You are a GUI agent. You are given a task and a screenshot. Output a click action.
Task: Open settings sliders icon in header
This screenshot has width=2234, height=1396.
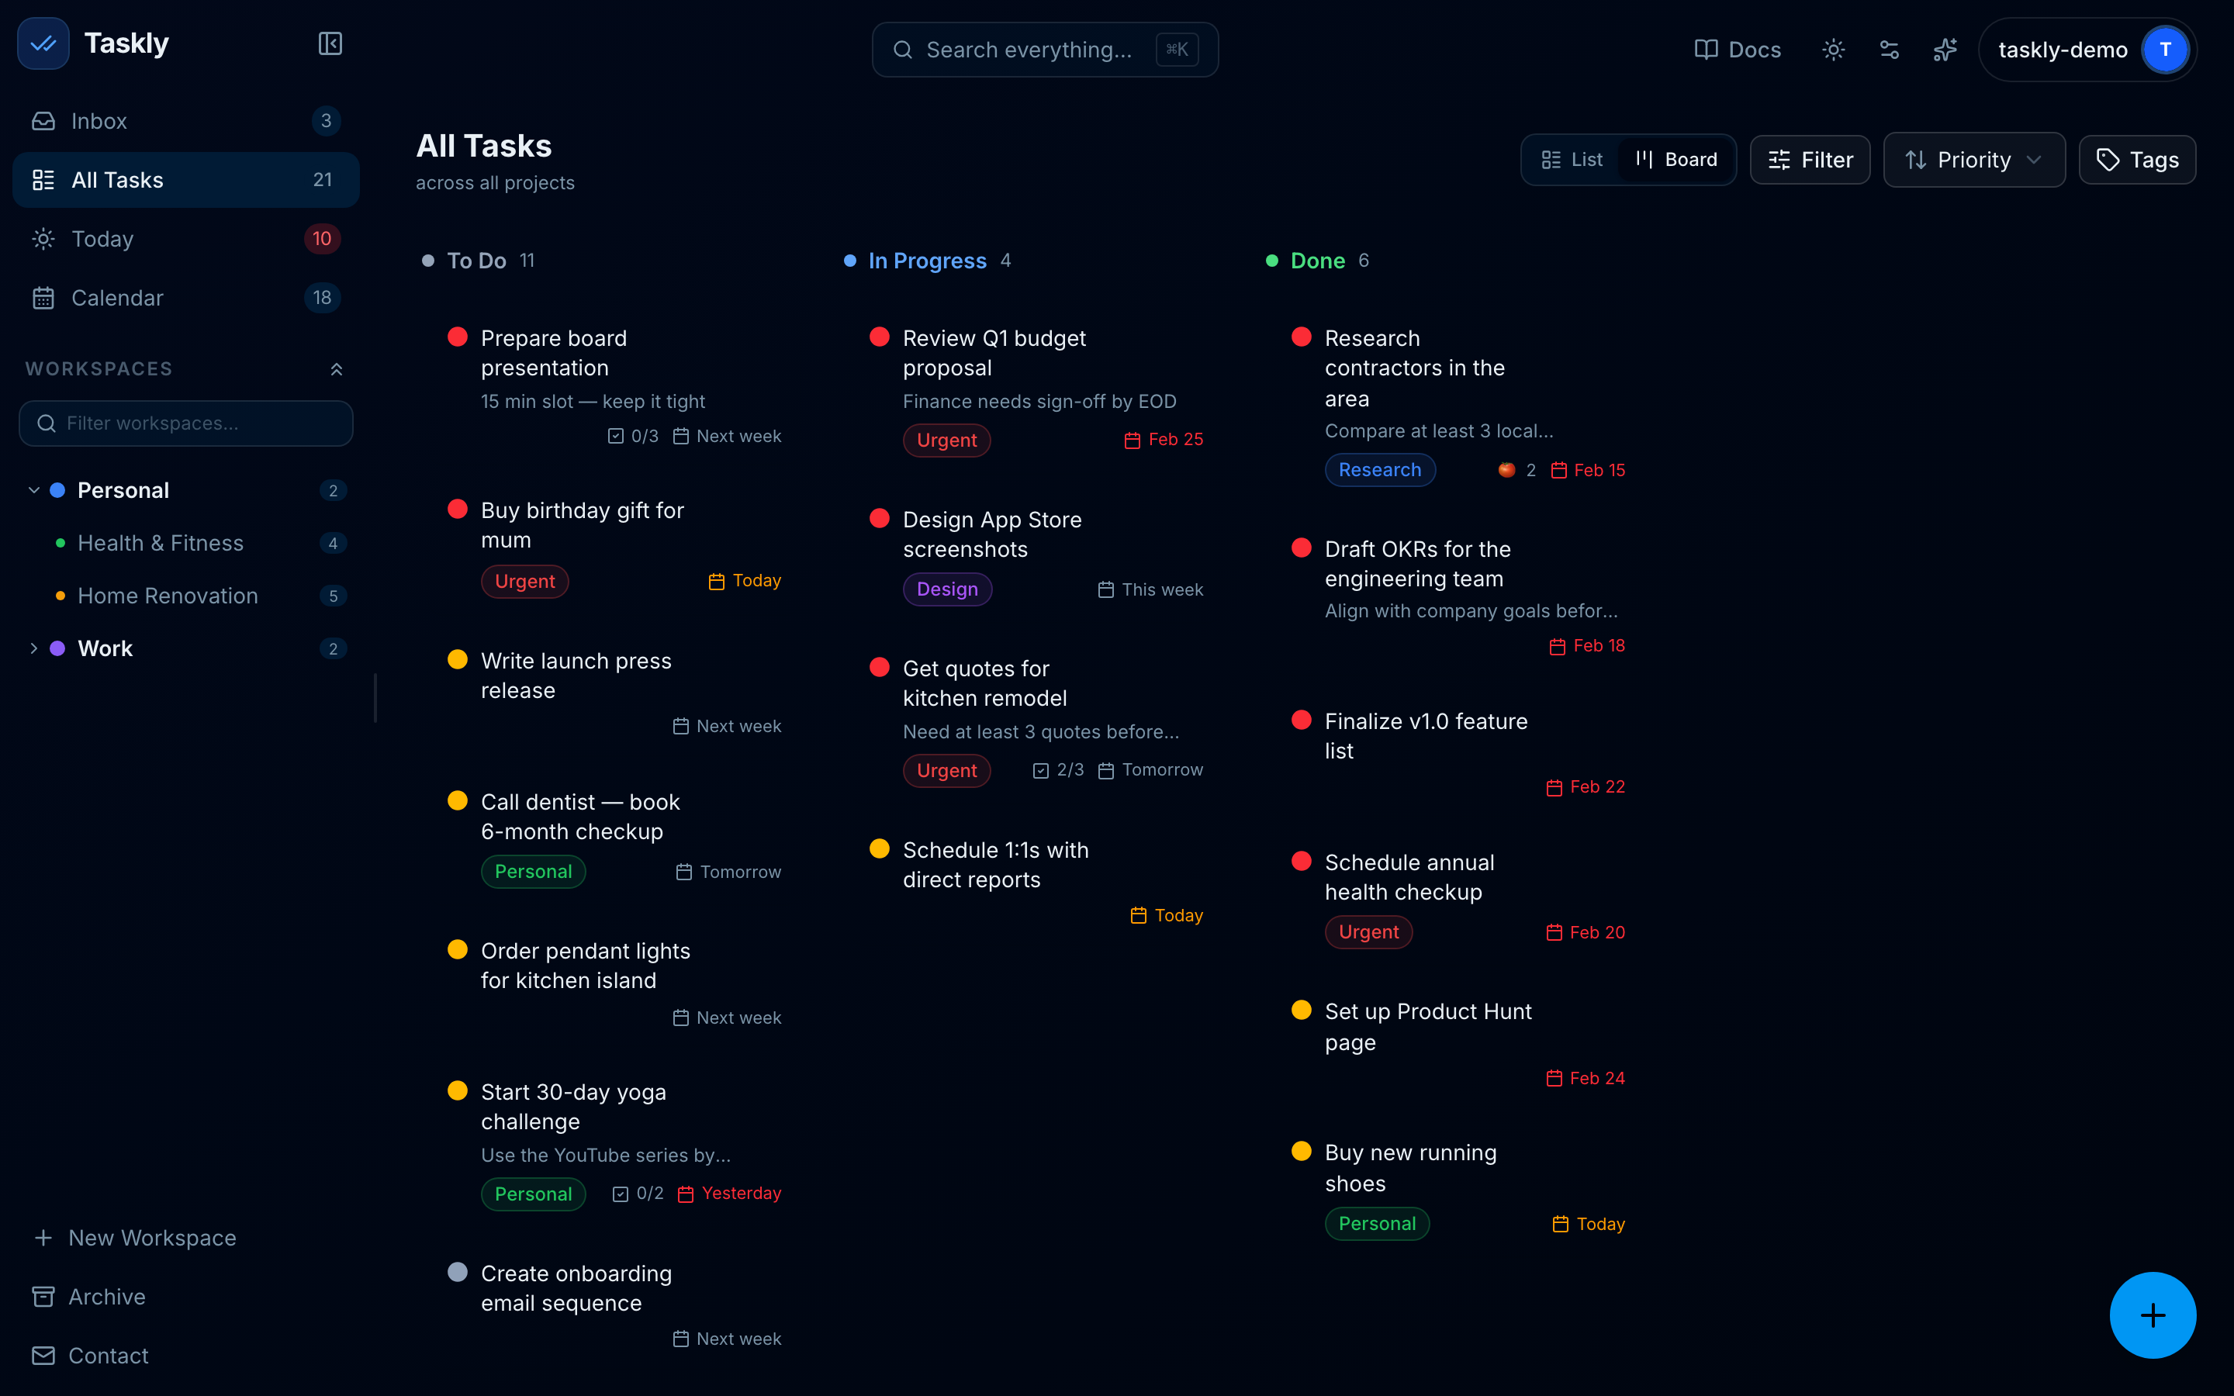click(x=1889, y=50)
